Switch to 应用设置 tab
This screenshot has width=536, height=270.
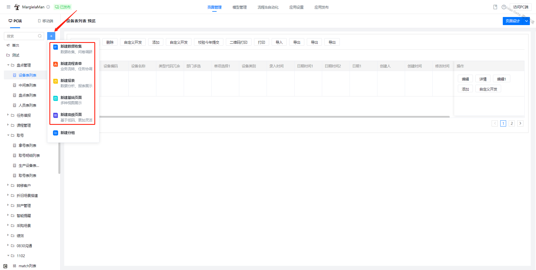point(296,7)
